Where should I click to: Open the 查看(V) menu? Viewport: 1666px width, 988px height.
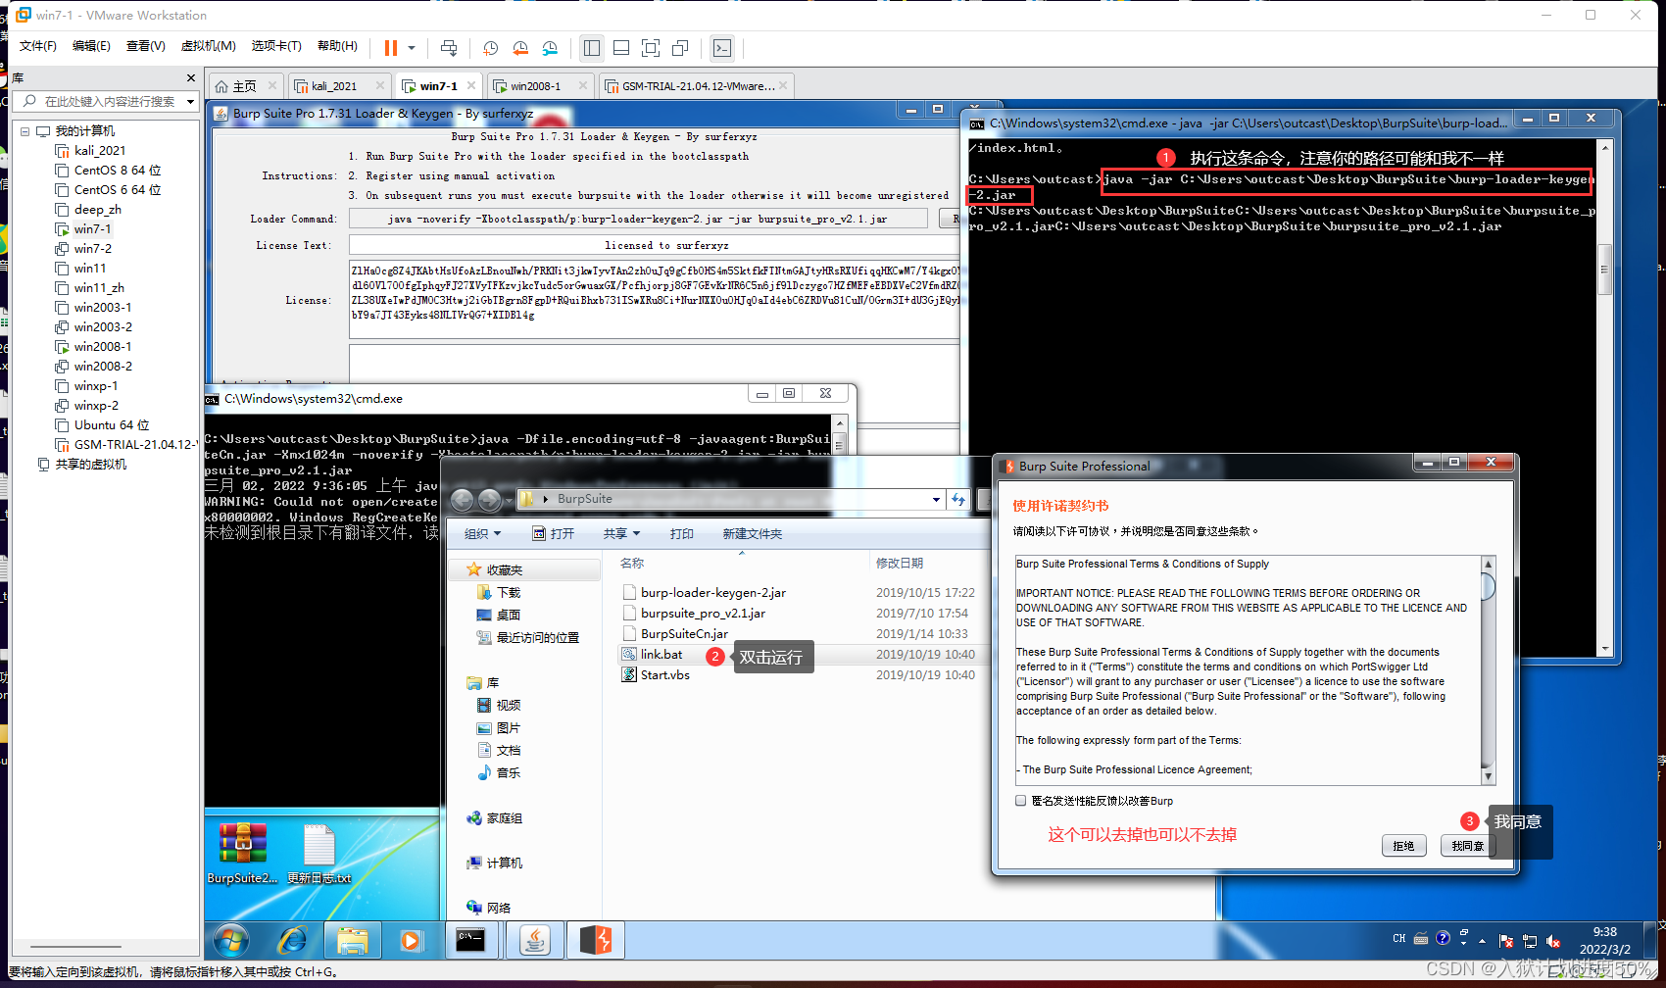[x=145, y=46]
